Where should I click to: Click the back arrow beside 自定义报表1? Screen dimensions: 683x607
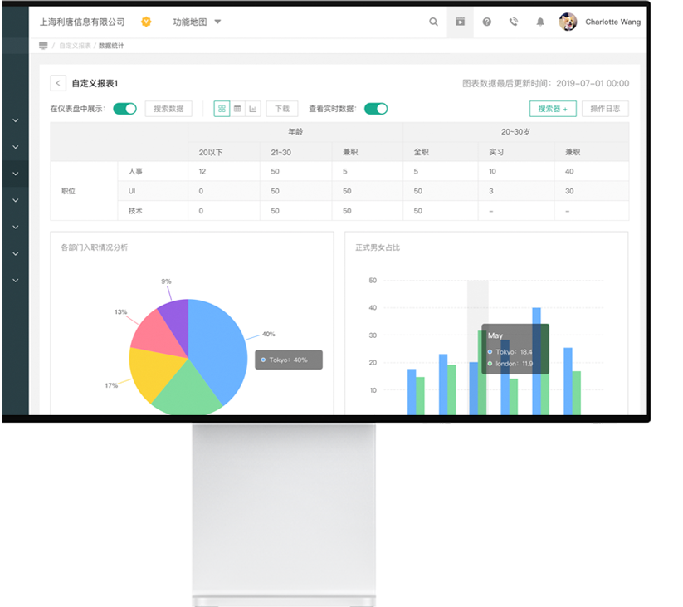[58, 83]
